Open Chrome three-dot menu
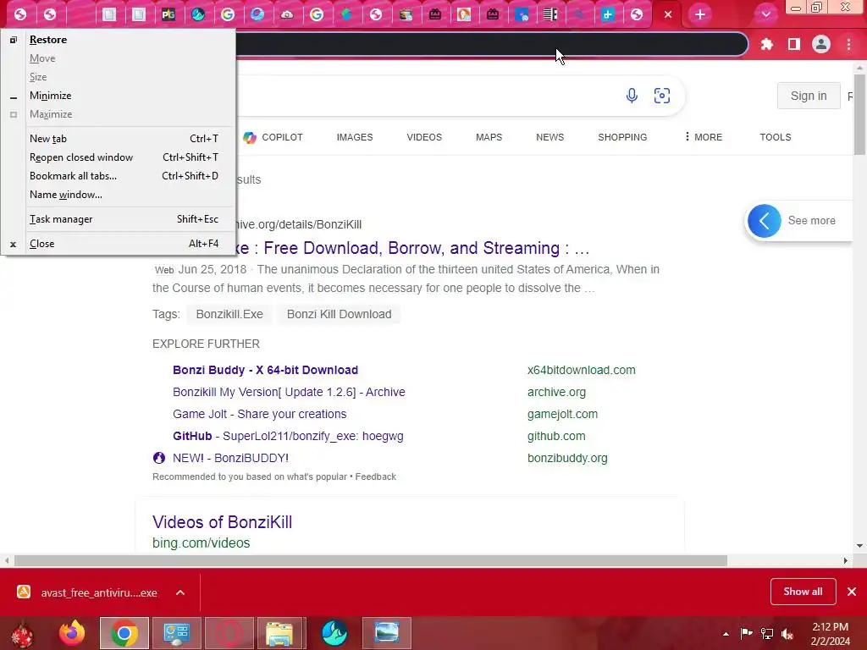This screenshot has width=867, height=650. 848,44
